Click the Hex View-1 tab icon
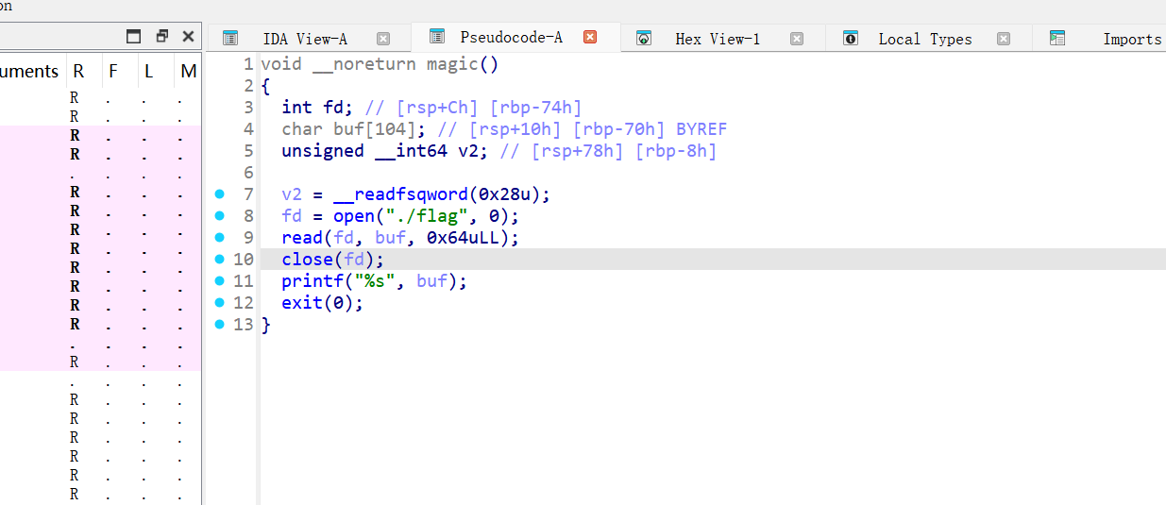 (x=644, y=39)
